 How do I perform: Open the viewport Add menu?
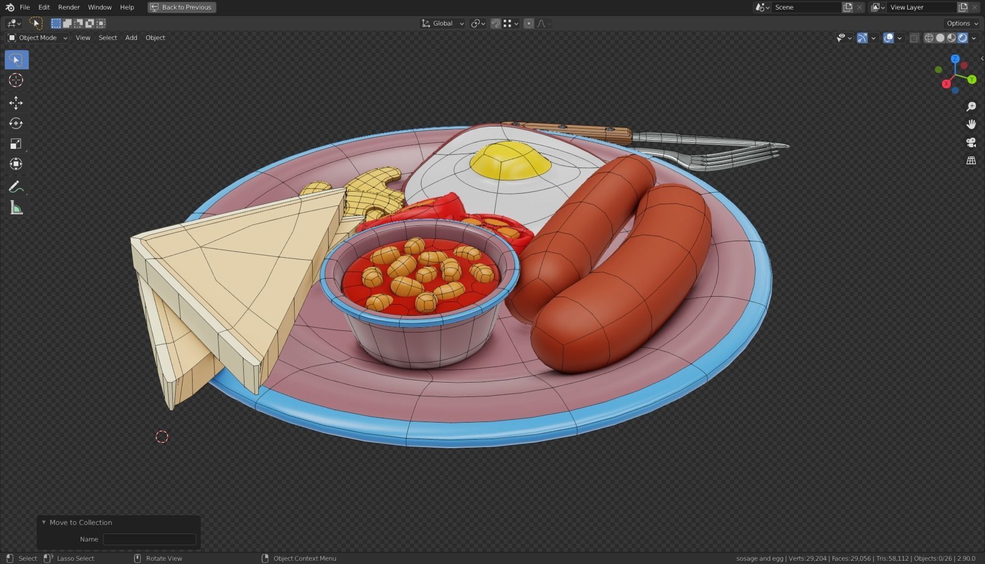pyautogui.click(x=131, y=38)
